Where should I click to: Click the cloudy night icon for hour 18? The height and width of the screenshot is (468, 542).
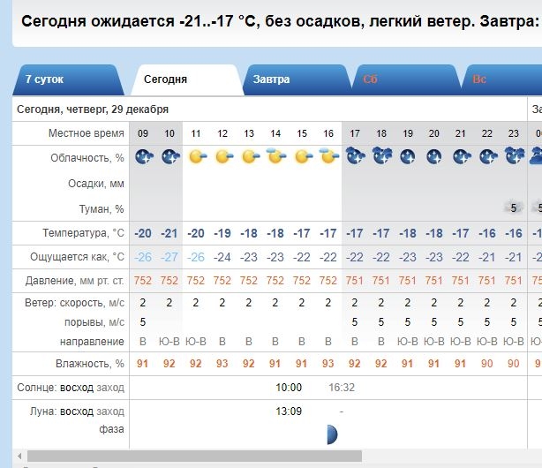pyautogui.click(x=382, y=155)
